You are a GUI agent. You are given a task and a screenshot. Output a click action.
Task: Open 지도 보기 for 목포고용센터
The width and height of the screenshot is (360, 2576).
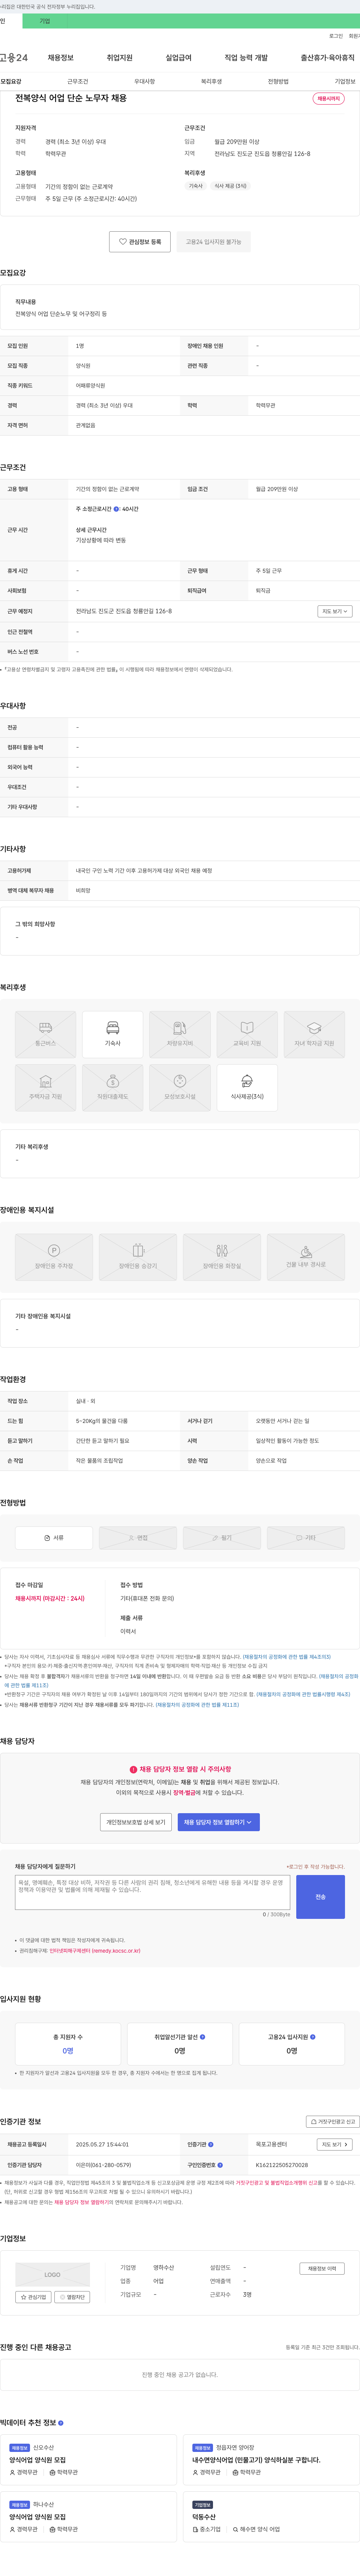(x=335, y=2145)
